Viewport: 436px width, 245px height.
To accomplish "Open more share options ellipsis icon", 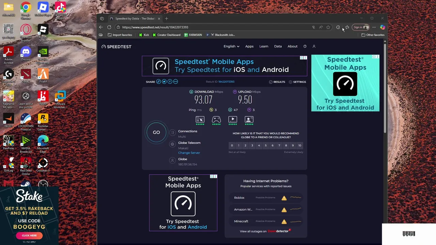I will 175,82.
